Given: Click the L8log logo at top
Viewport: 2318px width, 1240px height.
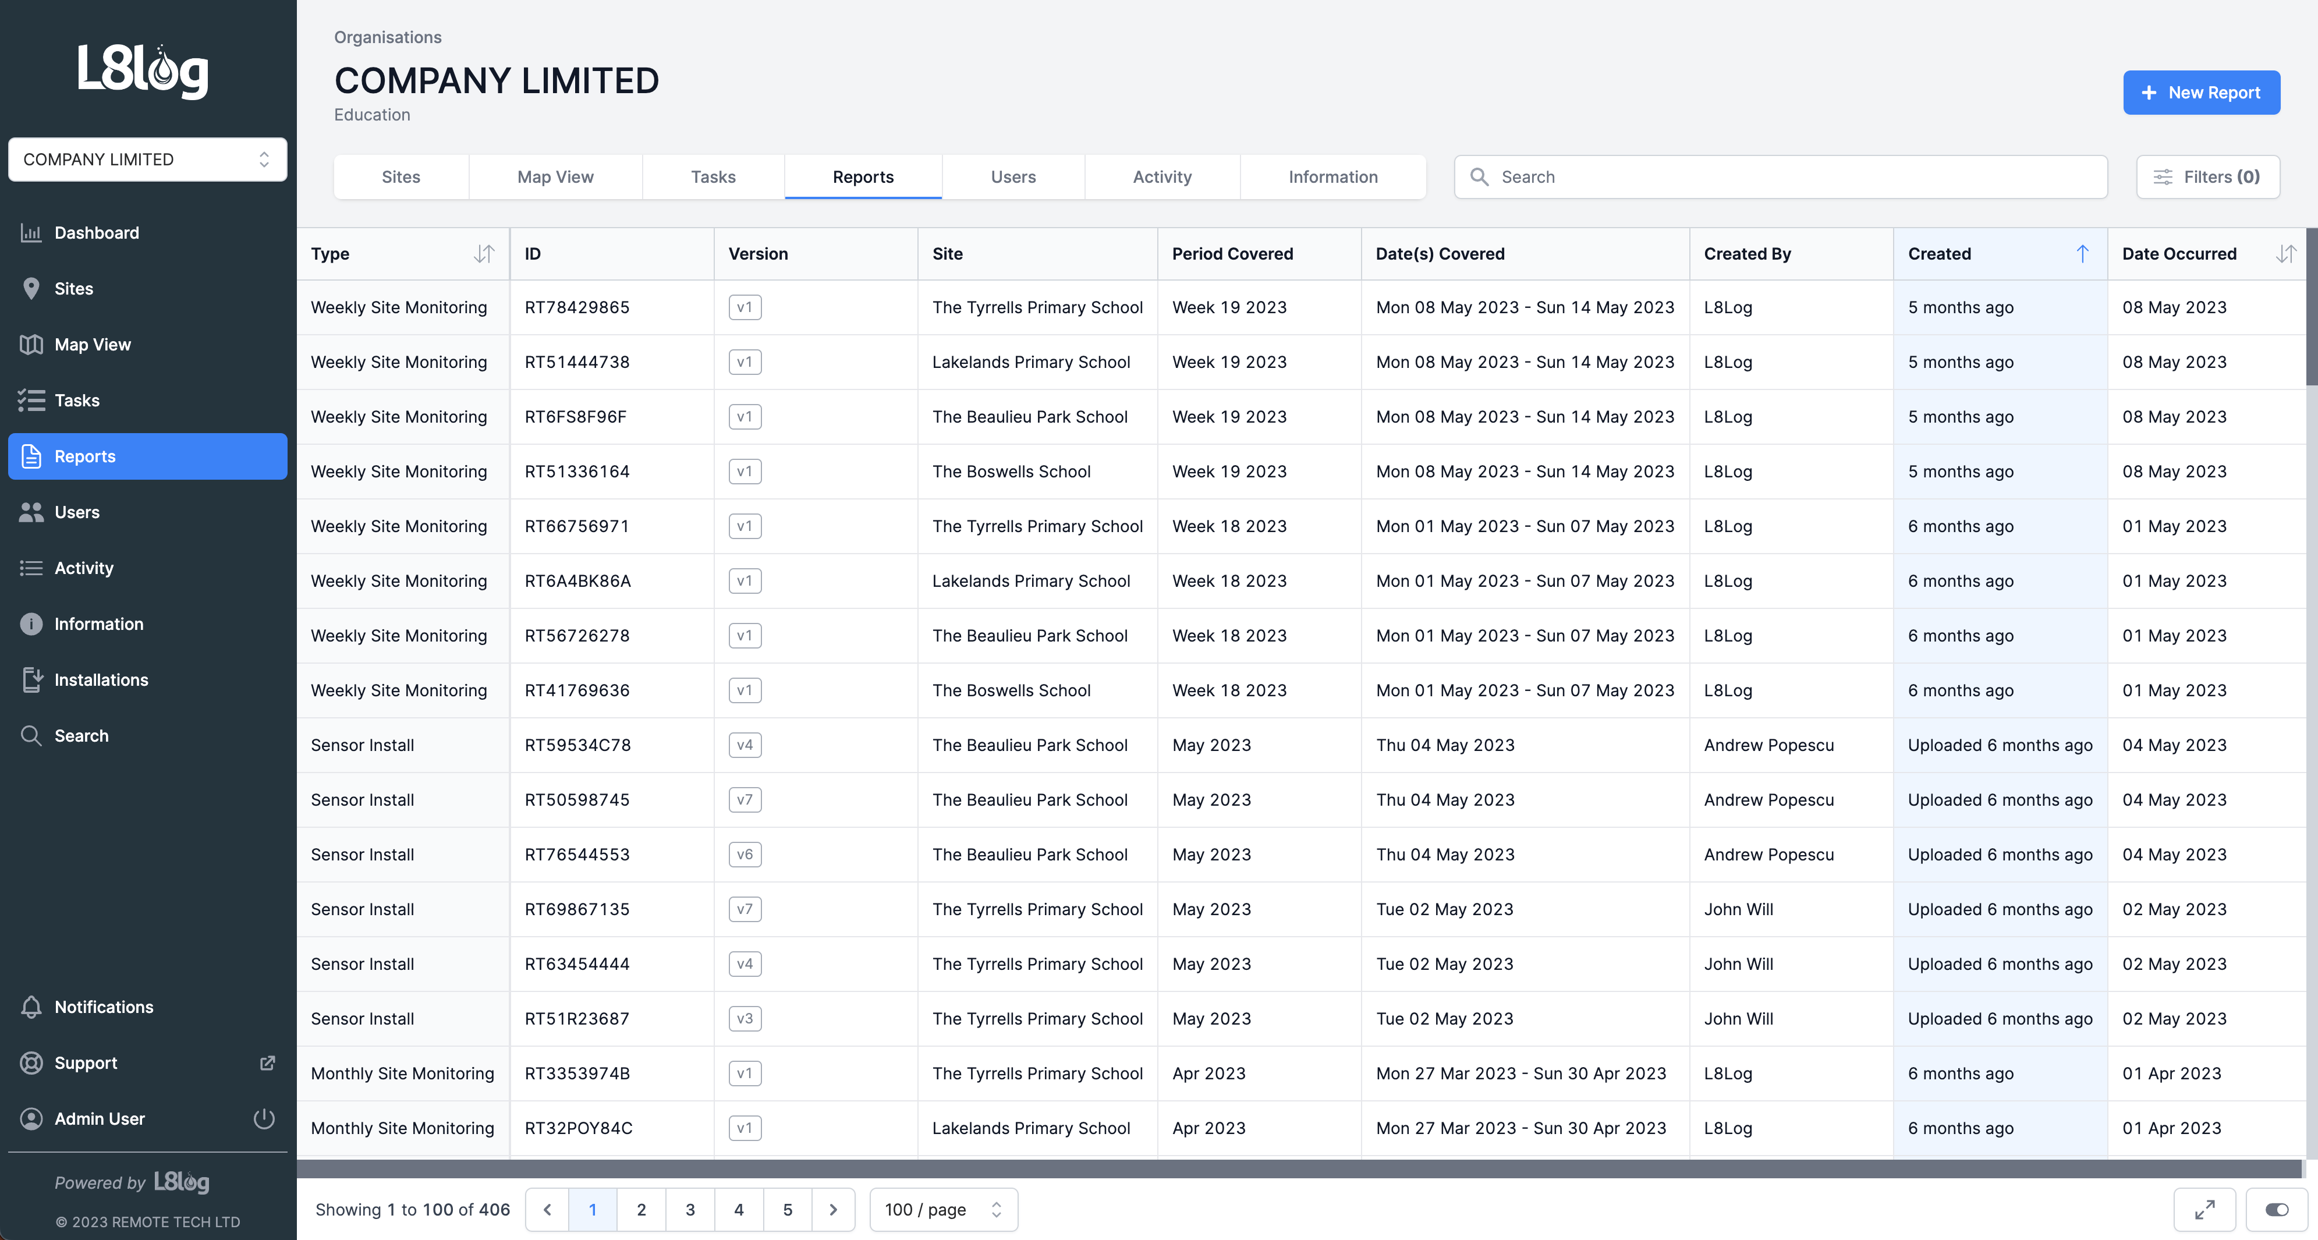Looking at the screenshot, I should click(143, 71).
